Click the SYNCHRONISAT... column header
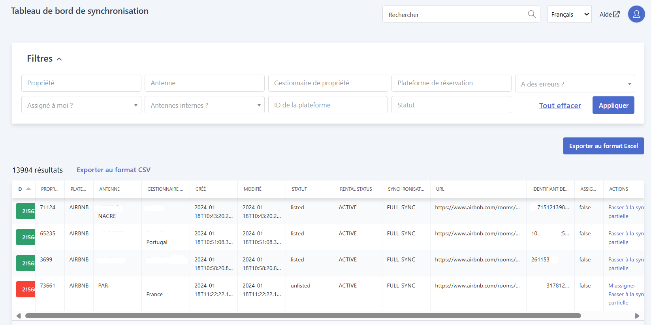This screenshot has height=325, width=651. tap(406, 189)
